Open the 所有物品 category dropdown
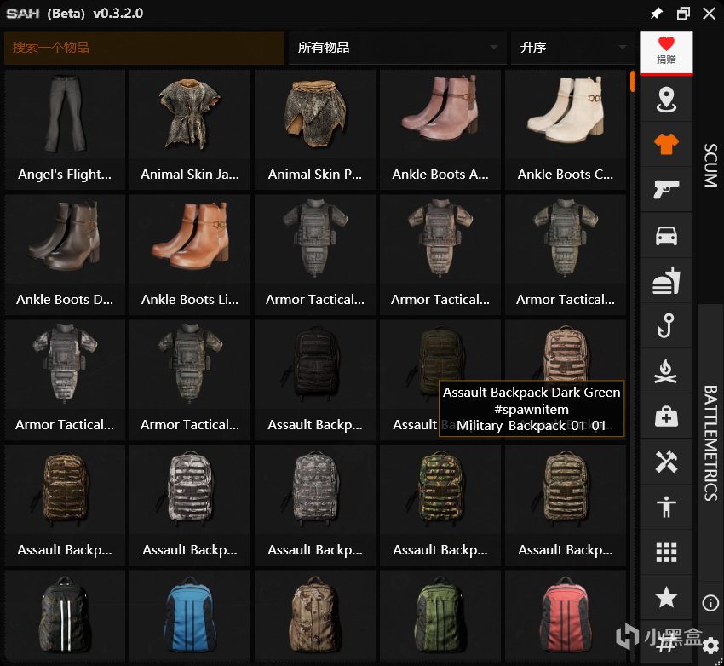724x666 pixels. pos(397,48)
